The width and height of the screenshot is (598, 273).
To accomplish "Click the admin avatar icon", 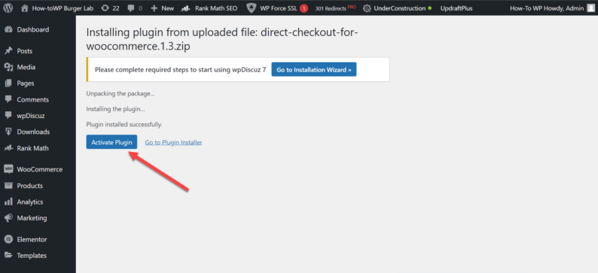I will click(x=590, y=8).
